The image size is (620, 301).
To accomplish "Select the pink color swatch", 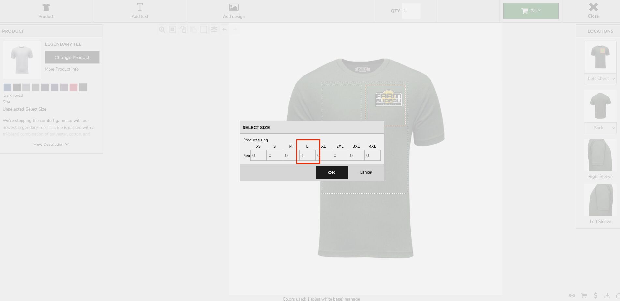I will pyautogui.click(x=73, y=87).
